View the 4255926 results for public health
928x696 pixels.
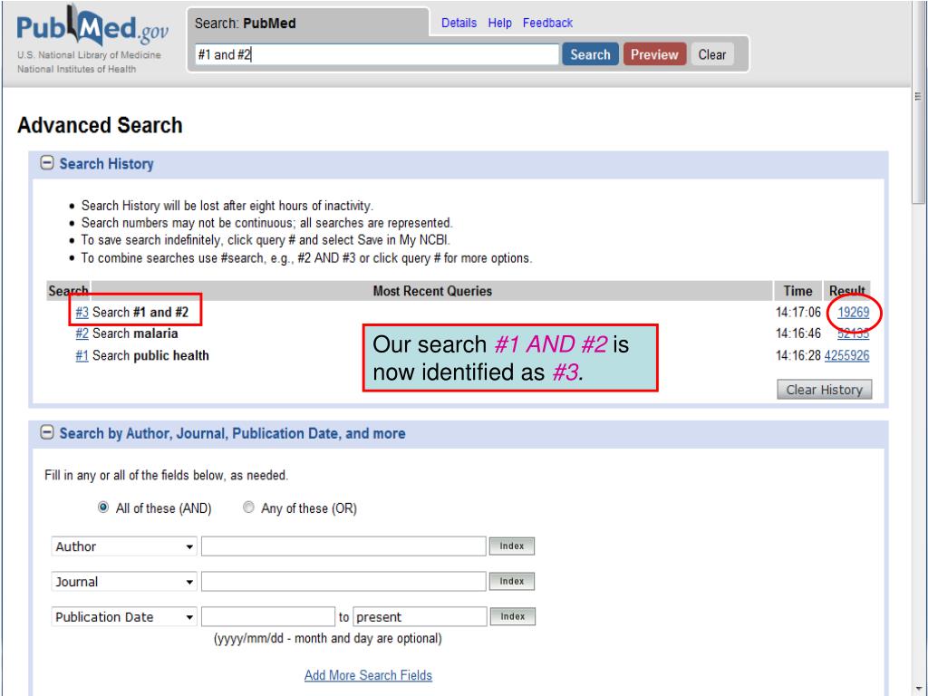(x=846, y=355)
